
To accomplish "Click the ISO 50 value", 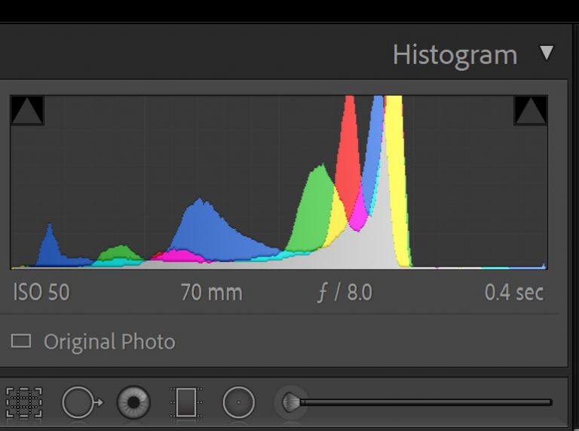I will tap(41, 292).
